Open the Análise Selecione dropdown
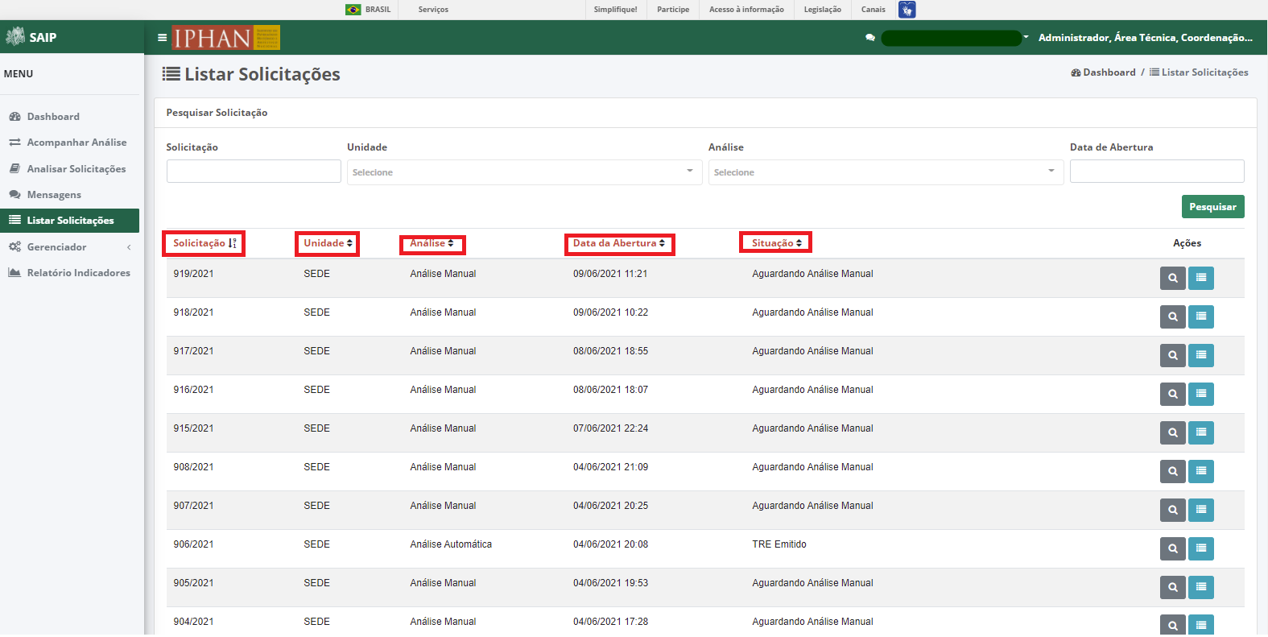Viewport: 1268px width, 637px height. [886, 172]
